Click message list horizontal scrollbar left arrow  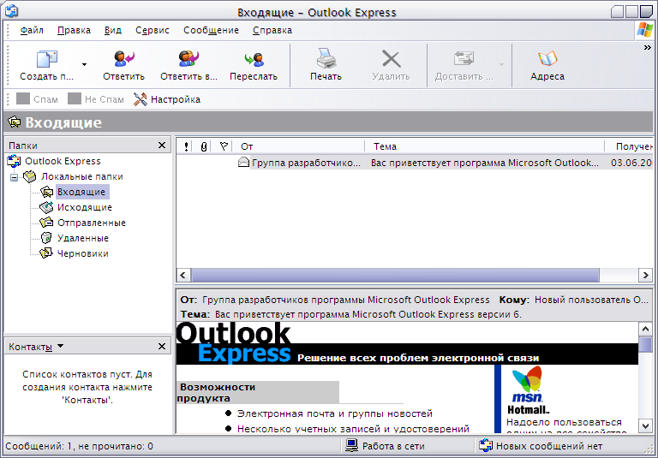pos(183,276)
